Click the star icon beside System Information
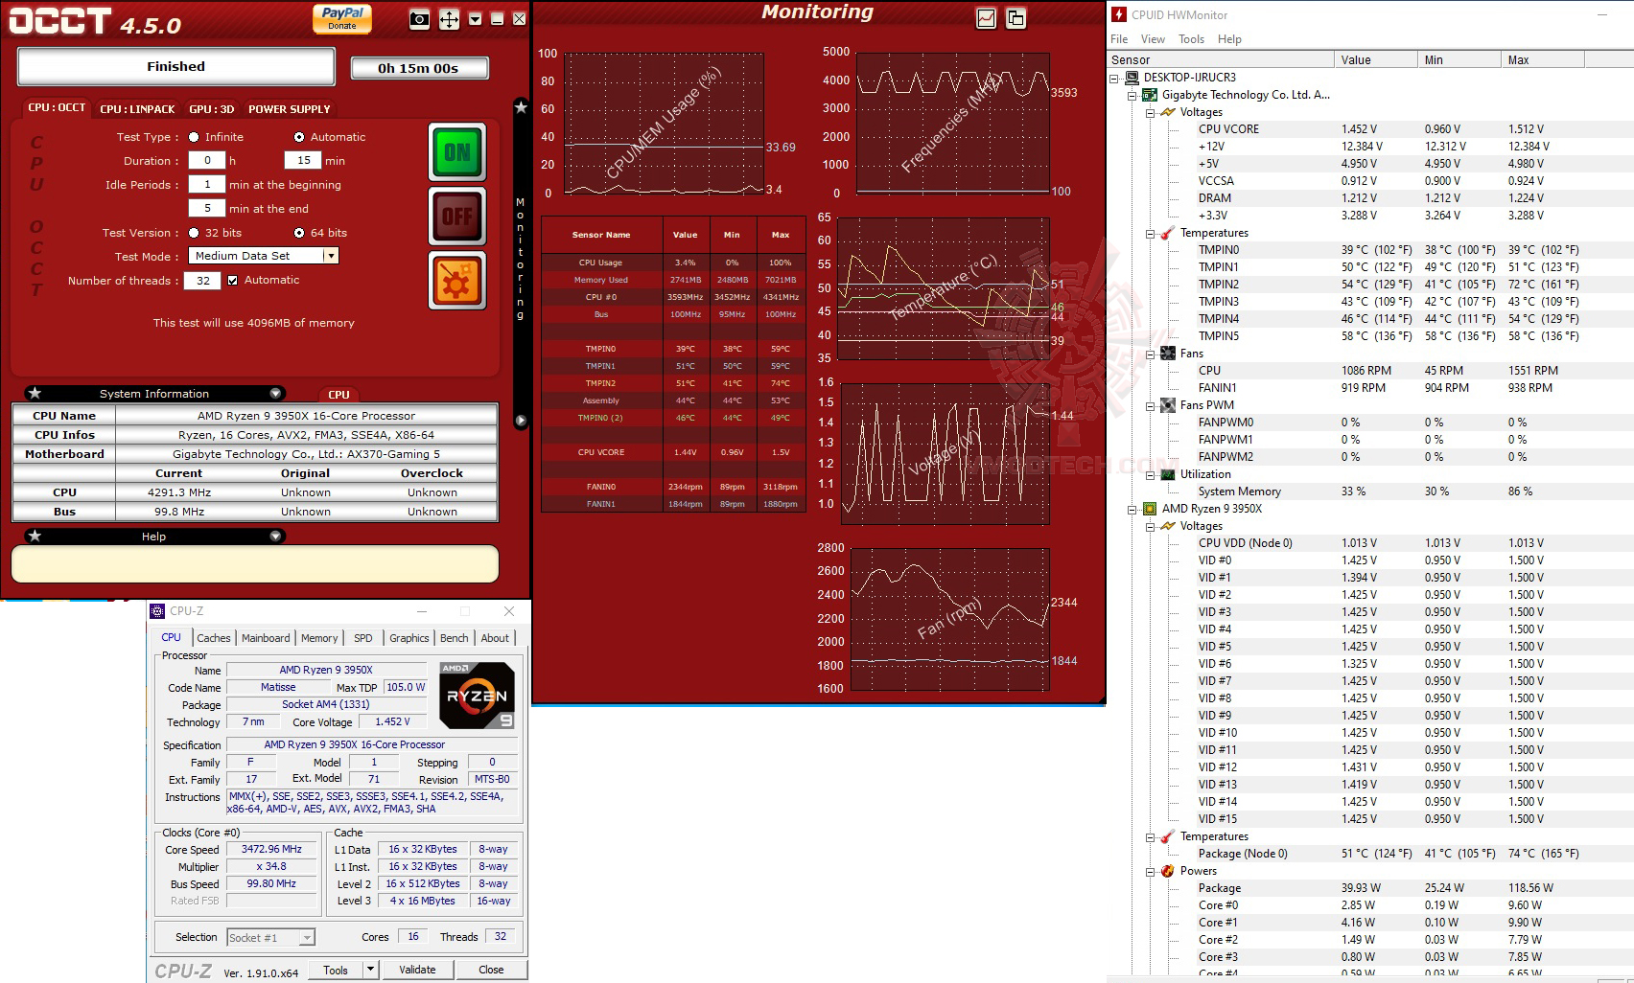The width and height of the screenshot is (1634, 983). (x=35, y=393)
